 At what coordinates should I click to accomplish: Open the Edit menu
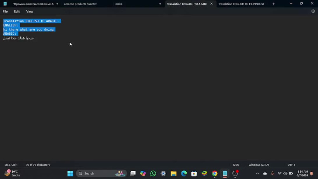pos(17,11)
